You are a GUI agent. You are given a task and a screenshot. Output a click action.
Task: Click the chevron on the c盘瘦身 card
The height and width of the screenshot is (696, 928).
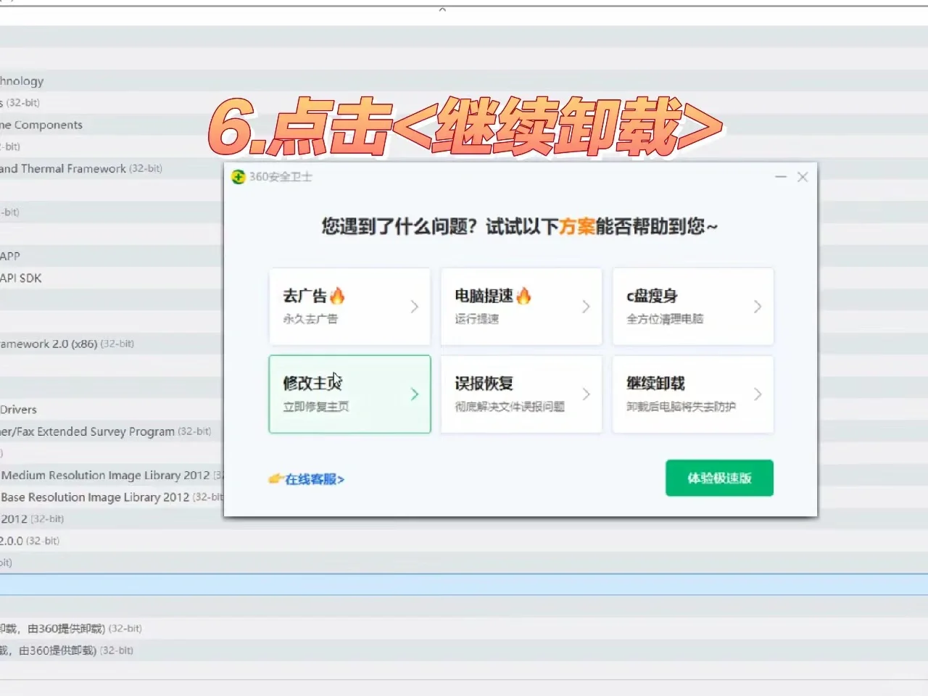pos(758,306)
